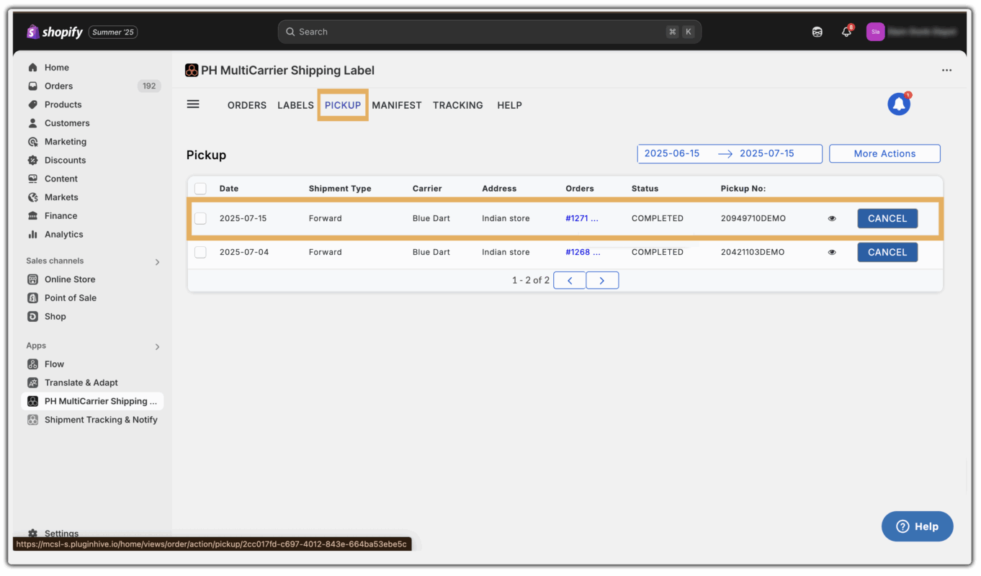Image resolution: width=981 pixels, height=576 pixels.
Task: Click the PH MultiCarrier app logo in header
Action: coord(192,71)
